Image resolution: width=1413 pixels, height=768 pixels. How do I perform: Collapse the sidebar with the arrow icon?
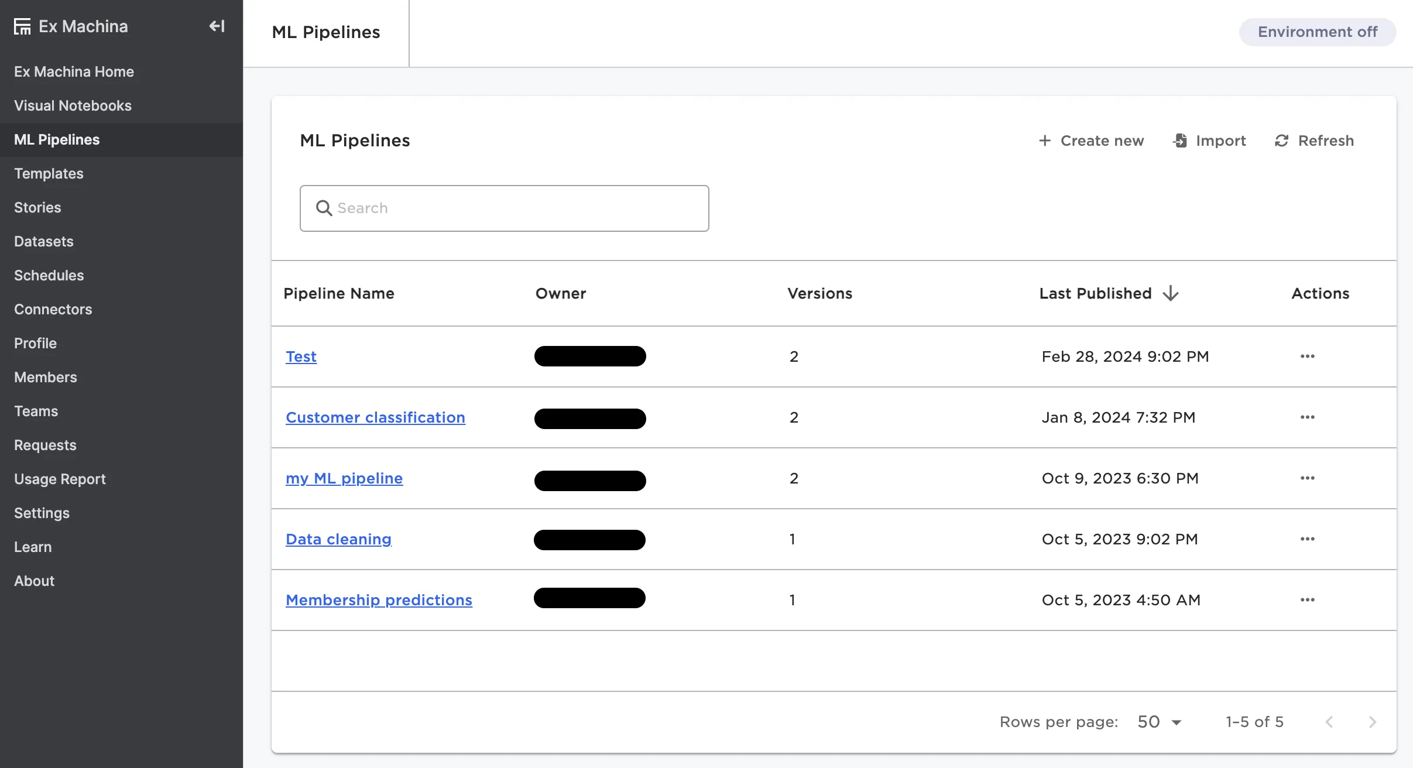(217, 26)
